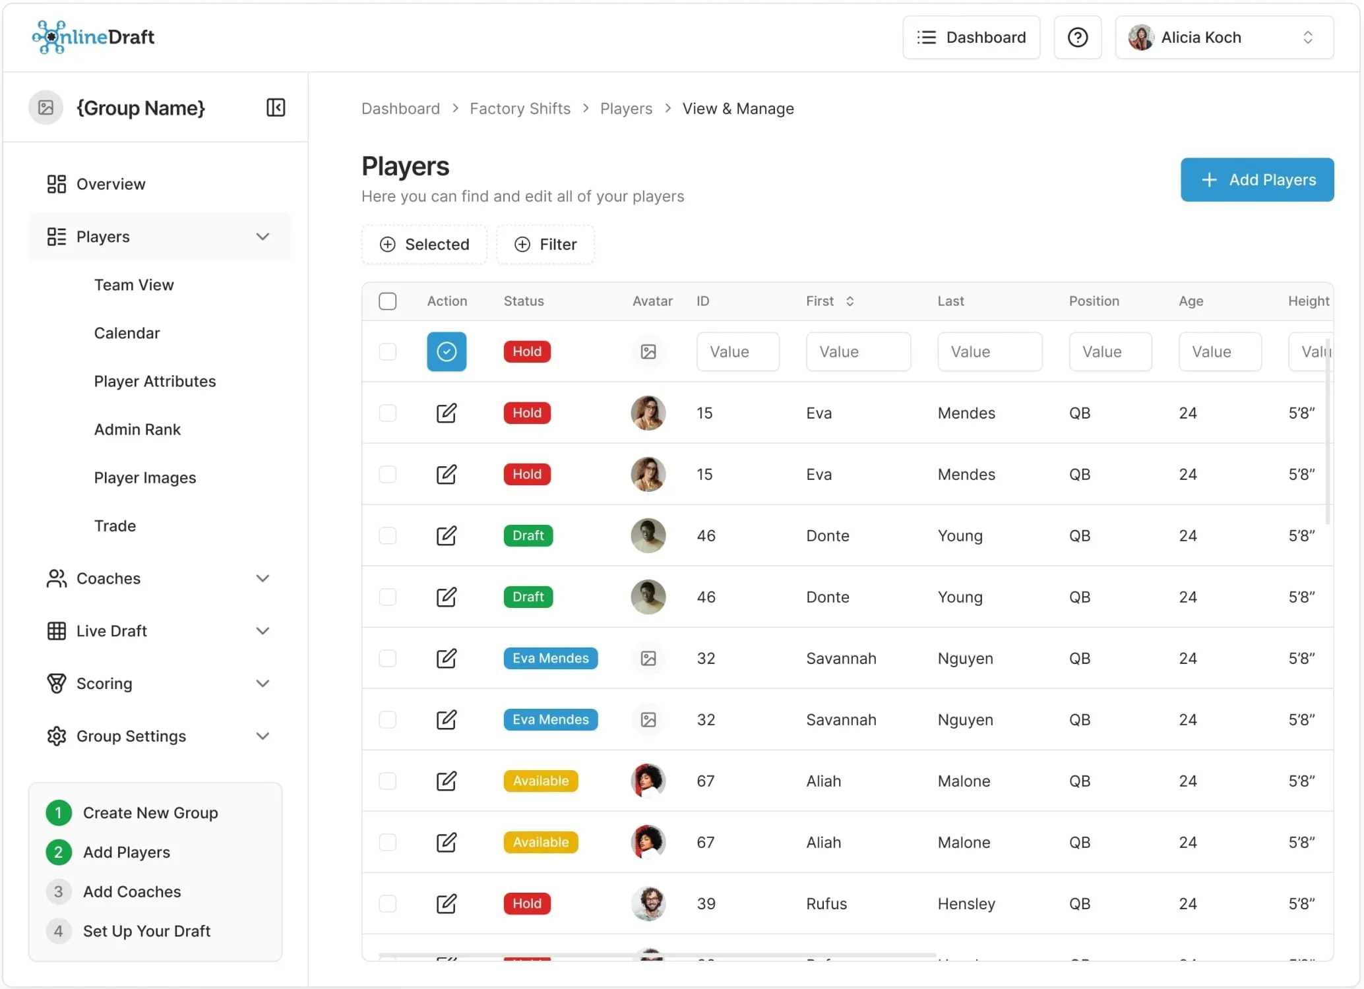This screenshot has width=1364, height=989.
Task: Click the avatar image placeholder for Savannah Nguyen
Action: [648, 658]
